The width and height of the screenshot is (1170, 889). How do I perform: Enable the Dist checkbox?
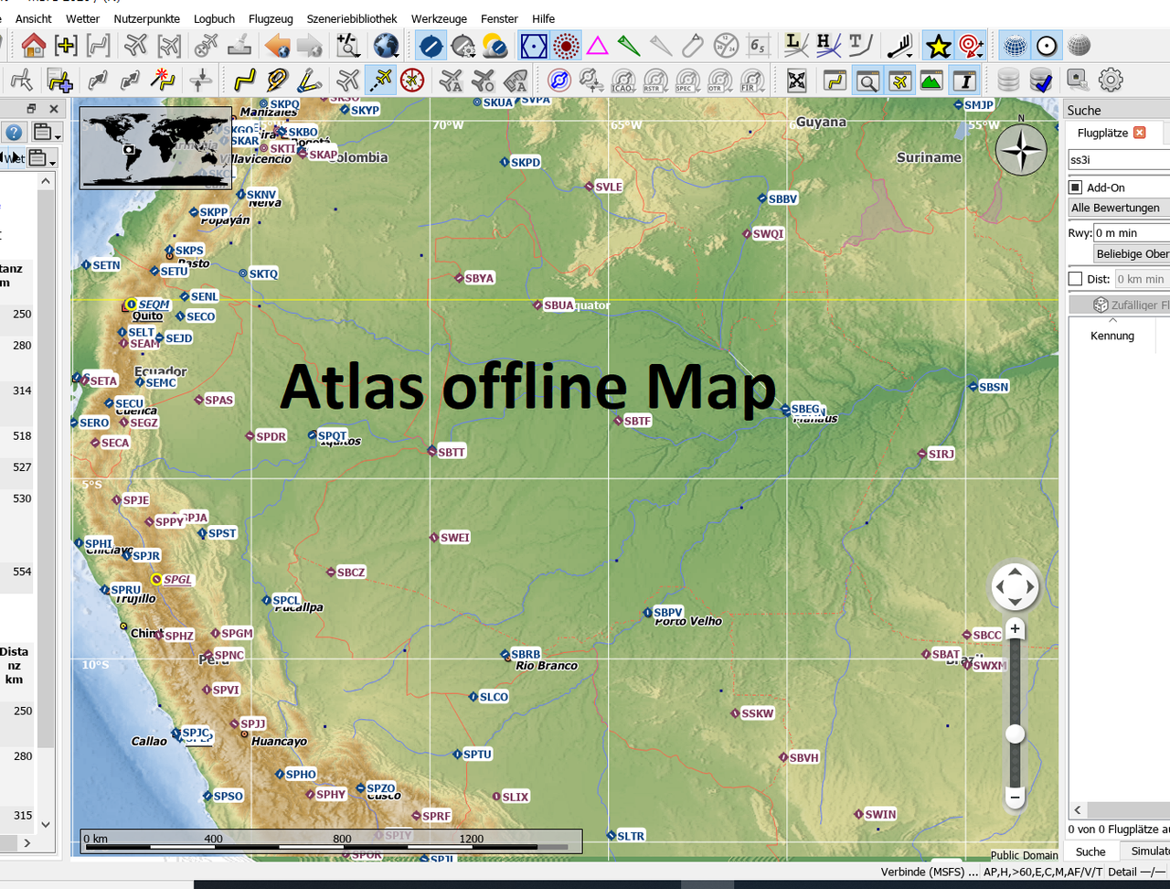tap(1076, 279)
